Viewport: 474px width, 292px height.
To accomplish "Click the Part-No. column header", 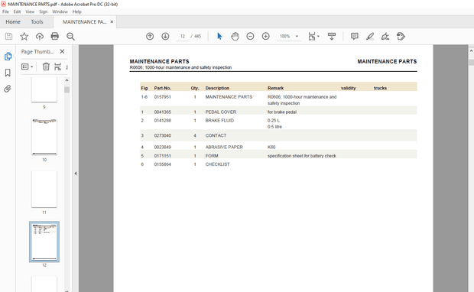I will [x=163, y=88].
